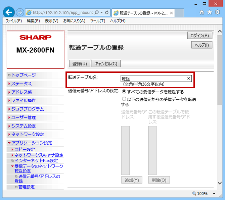225x200 pixels.
Task: Open the browser Home icon
Action: tap(202, 12)
